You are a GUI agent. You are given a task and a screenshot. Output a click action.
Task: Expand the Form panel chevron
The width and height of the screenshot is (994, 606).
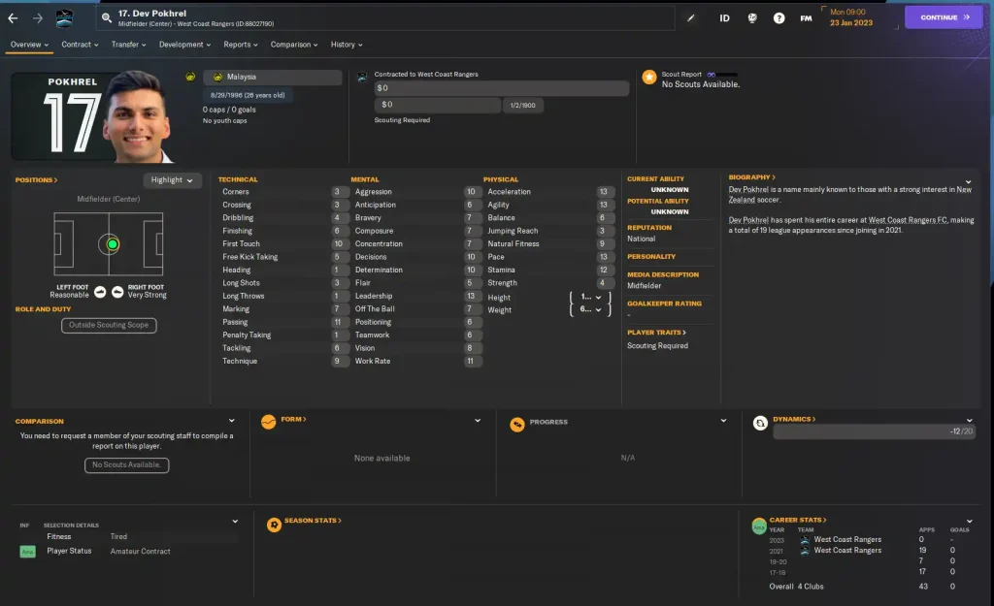click(478, 421)
